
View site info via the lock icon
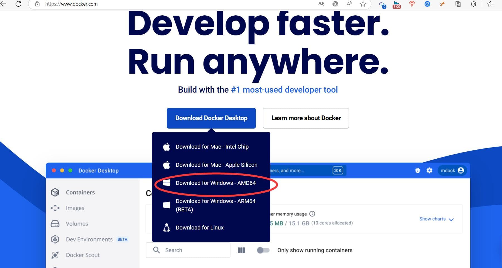coord(37,4)
